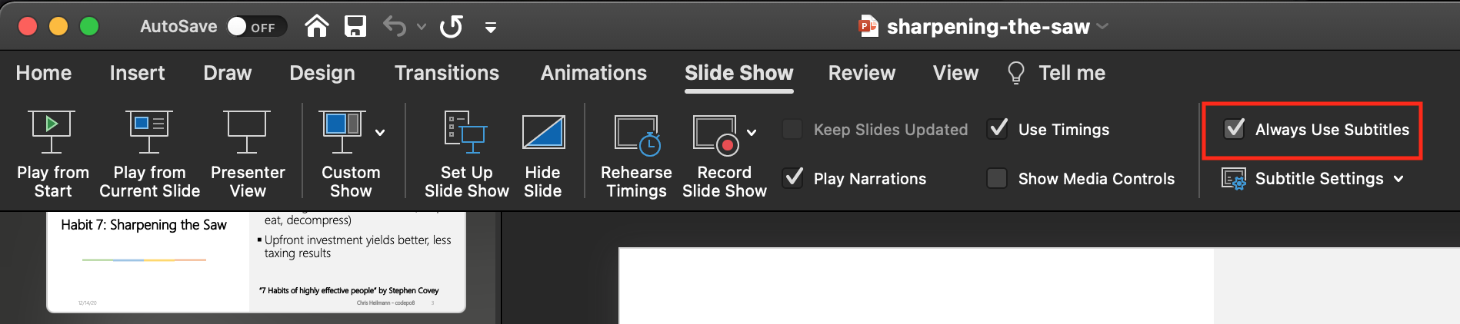The width and height of the screenshot is (1460, 324).
Task: Start Rehearse Timings
Action: point(636,133)
